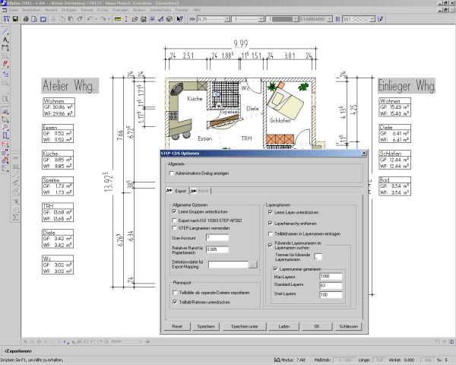456x365 pixels.
Task: Open the zoom scale dropdown in bottom toolbar
Action: click(141, 341)
